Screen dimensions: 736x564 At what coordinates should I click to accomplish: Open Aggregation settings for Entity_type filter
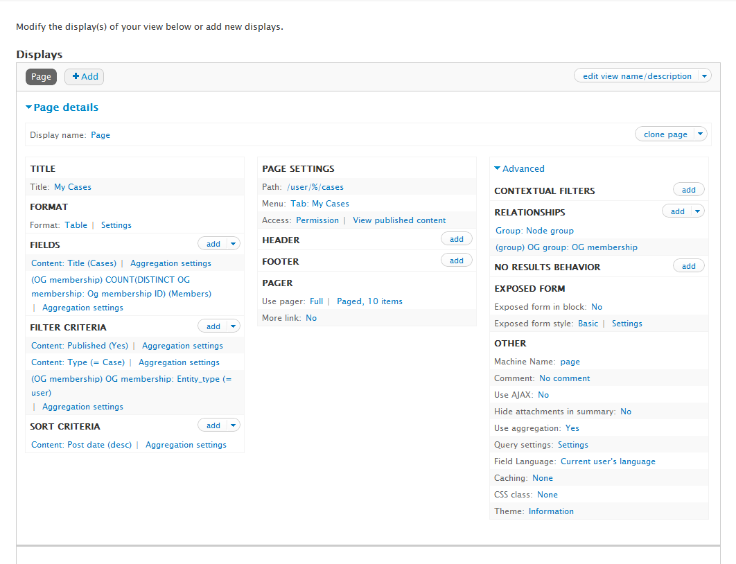click(x=82, y=407)
